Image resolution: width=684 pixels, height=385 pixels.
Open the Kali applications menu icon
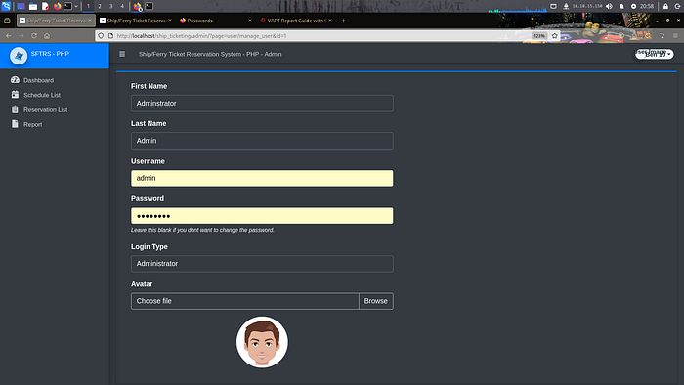pos(6,6)
